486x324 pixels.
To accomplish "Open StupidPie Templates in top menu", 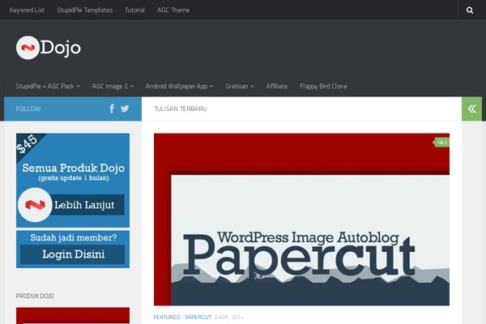I will point(84,11).
